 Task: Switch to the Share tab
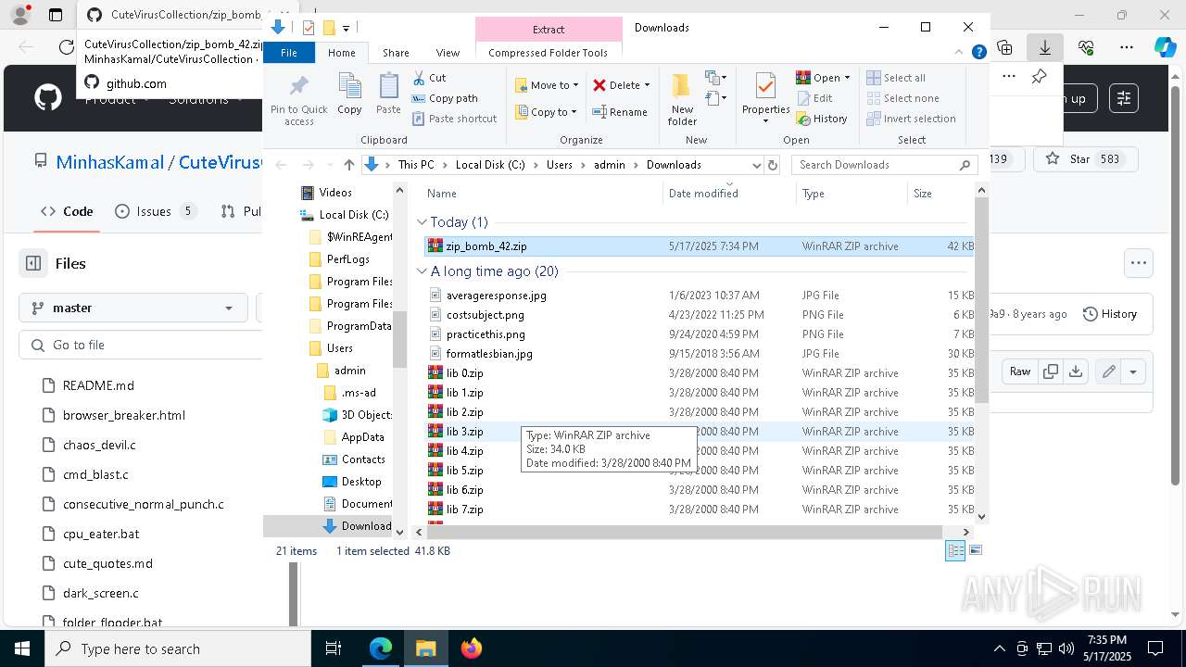click(396, 53)
